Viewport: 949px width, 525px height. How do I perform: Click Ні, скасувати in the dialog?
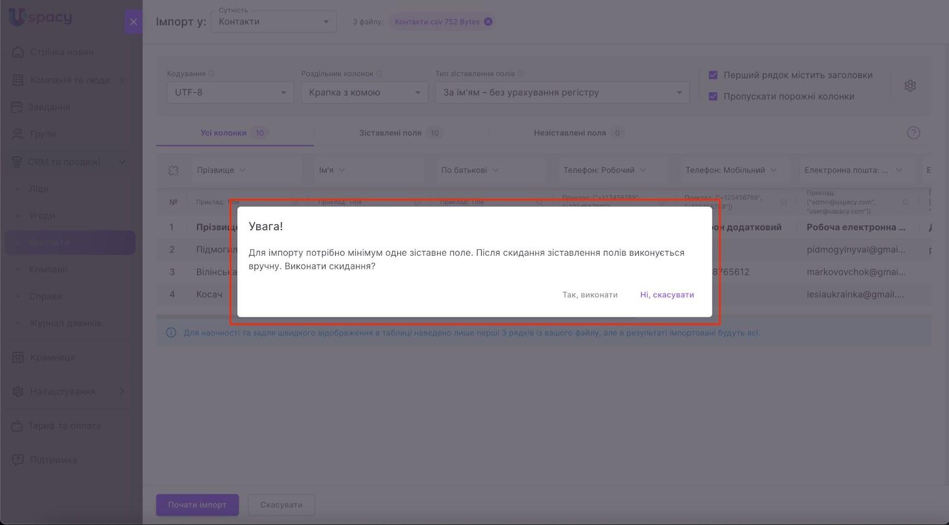(667, 295)
